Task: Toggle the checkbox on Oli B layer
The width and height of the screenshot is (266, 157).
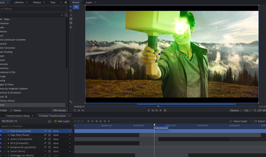Action: (x=50, y=144)
